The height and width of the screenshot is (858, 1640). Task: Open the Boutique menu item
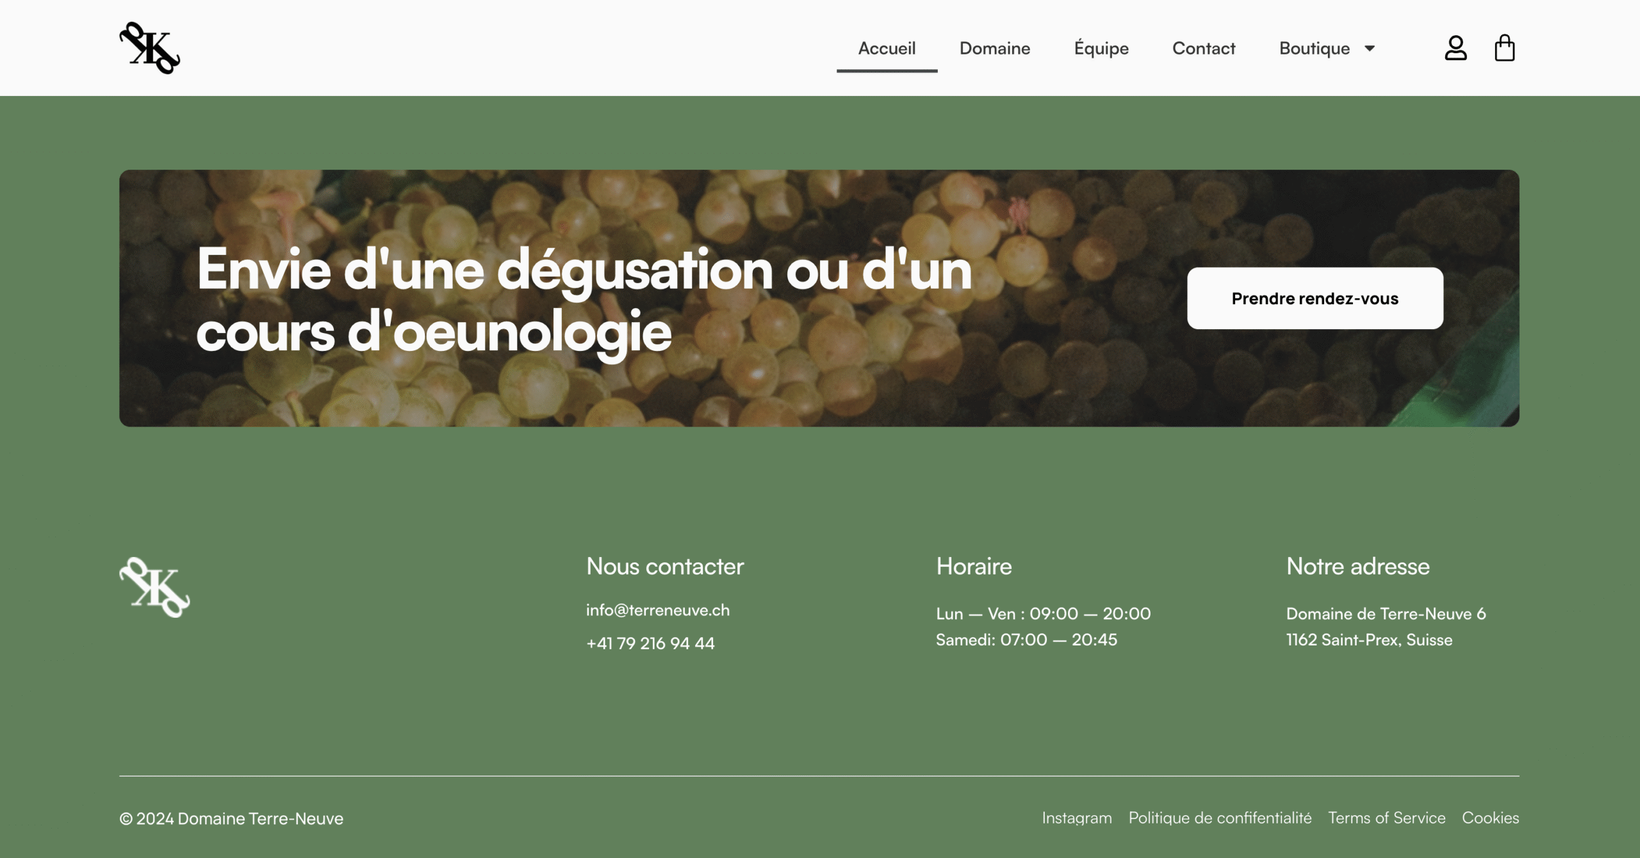click(x=1315, y=49)
